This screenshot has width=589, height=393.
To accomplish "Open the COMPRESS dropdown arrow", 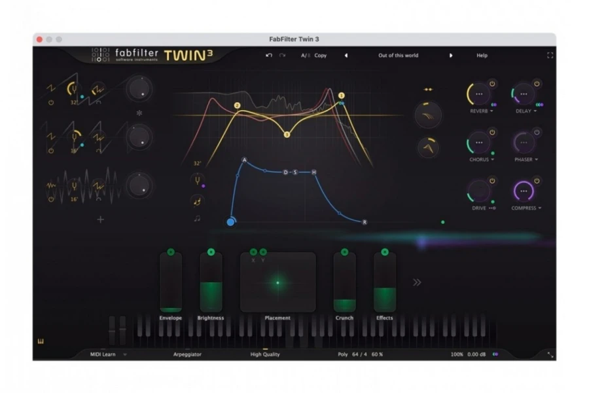I will click(540, 208).
